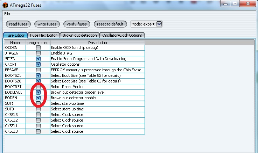This screenshot has height=153, width=258.
Task: Uncheck the BODLEVEL fuse checkbox
Action: 38,92
